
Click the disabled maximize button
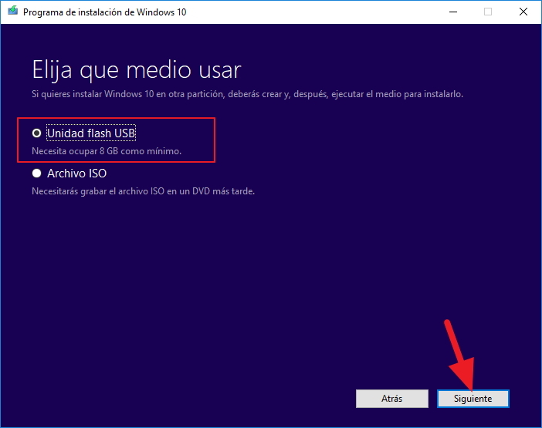pyautogui.click(x=488, y=12)
